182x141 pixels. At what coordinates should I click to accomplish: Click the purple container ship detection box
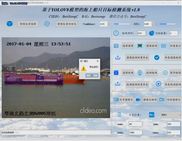point(34,80)
